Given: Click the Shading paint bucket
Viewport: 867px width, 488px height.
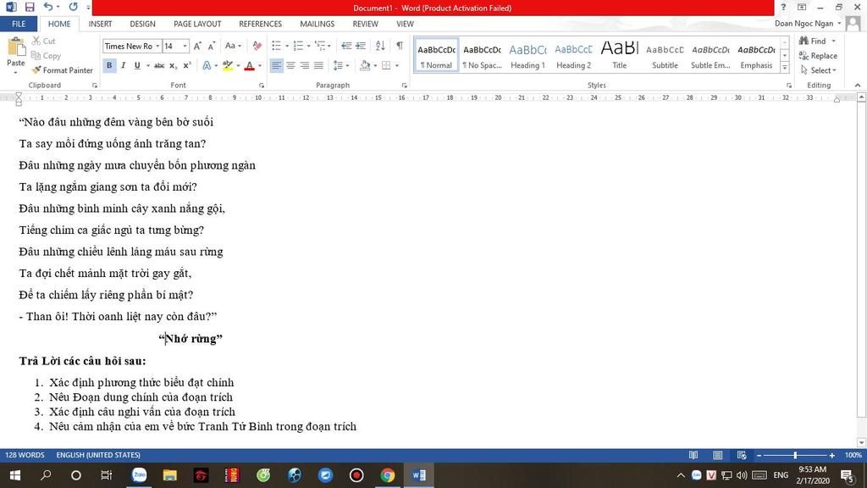Looking at the screenshot, I should [x=365, y=65].
